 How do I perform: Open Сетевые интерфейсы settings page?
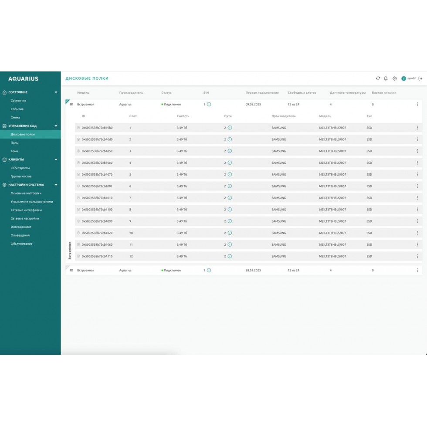point(26,210)
